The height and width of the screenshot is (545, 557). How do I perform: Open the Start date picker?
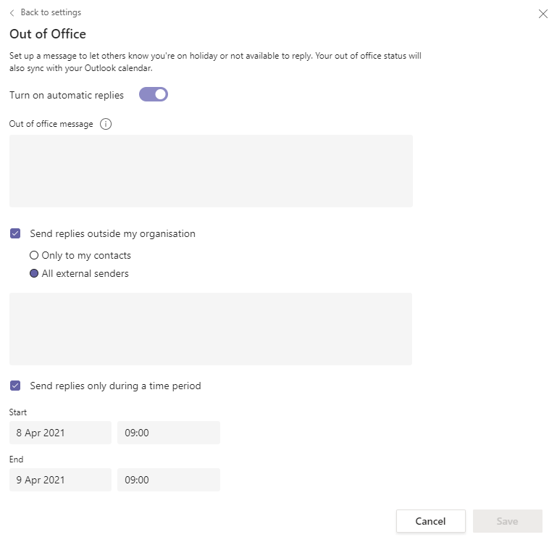click(x=60, y=433)
